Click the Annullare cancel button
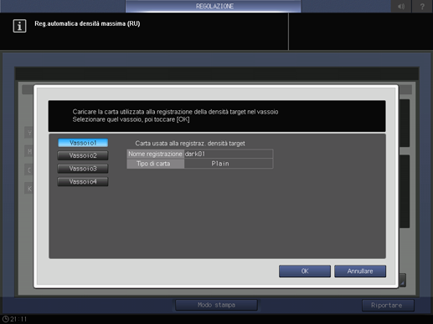 click(360, 271)
